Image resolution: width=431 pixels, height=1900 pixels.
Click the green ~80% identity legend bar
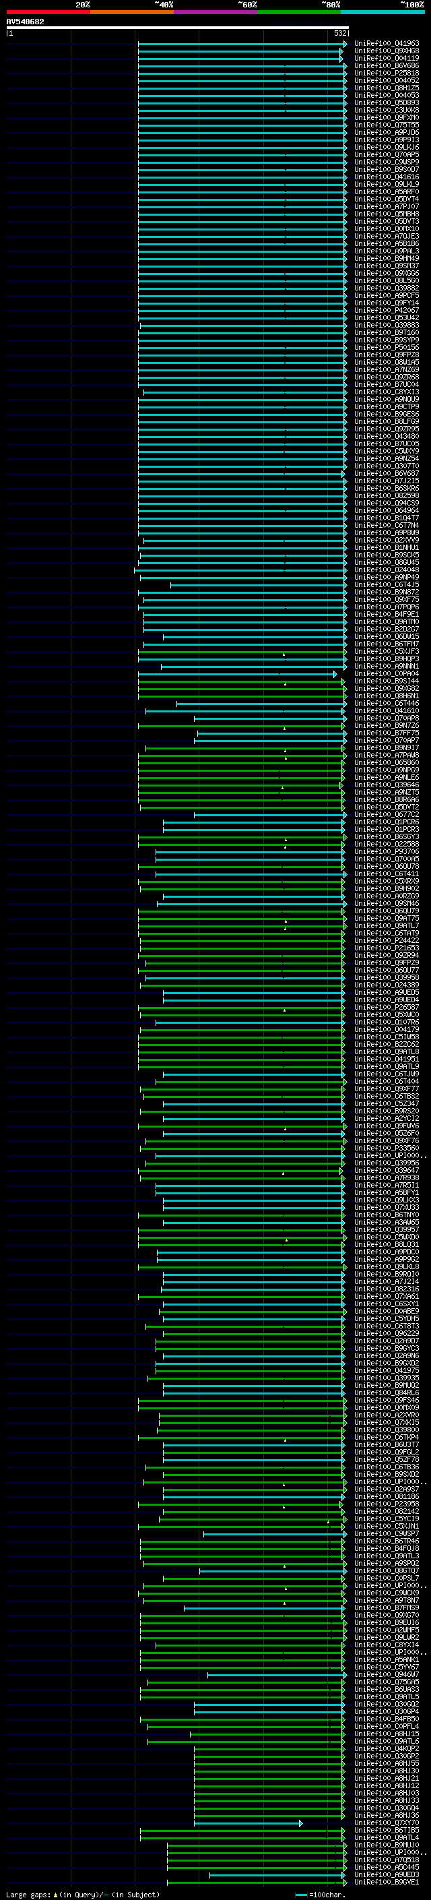click(x=299, y=12)
